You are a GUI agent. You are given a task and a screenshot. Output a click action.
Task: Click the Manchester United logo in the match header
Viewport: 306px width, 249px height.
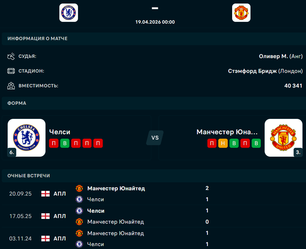pyautogui.click(x=241, y=13)
